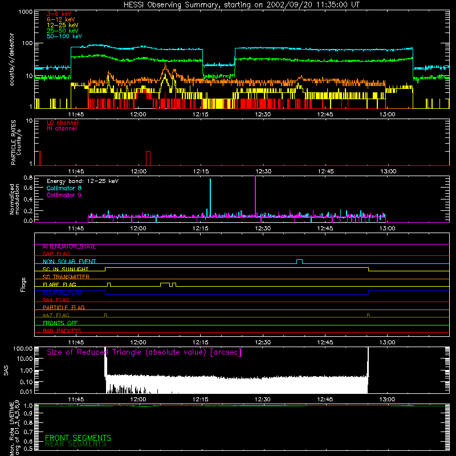Click the NON_SOLAR_EVENT flag label
The image size is (456, 456).
[69, 262]
